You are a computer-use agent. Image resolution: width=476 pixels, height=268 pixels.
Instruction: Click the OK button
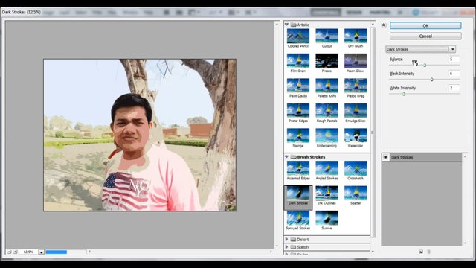[425, 26]
